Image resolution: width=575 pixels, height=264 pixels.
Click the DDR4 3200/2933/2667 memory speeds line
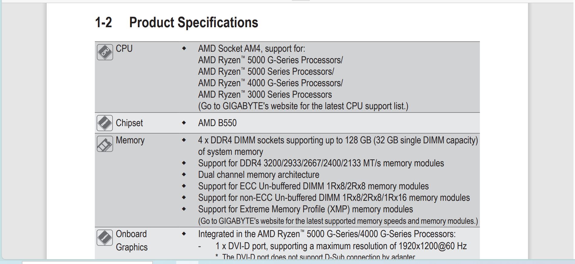click(x=321, y=163)
